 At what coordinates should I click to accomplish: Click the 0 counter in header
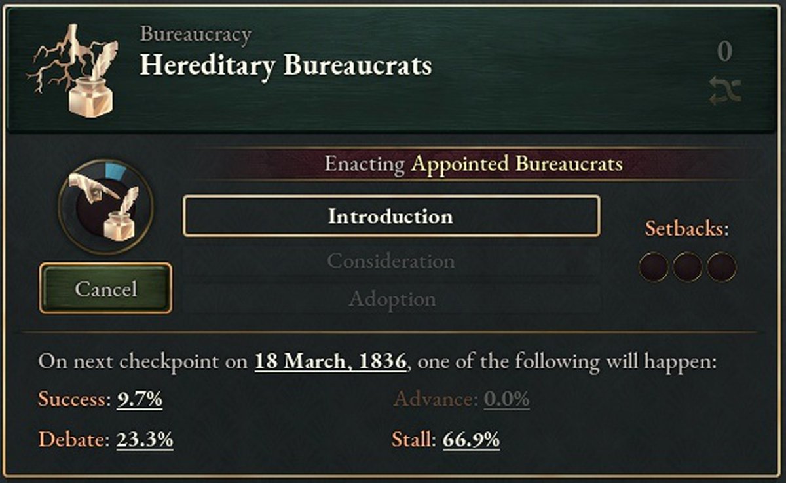[x=724, y=51]
